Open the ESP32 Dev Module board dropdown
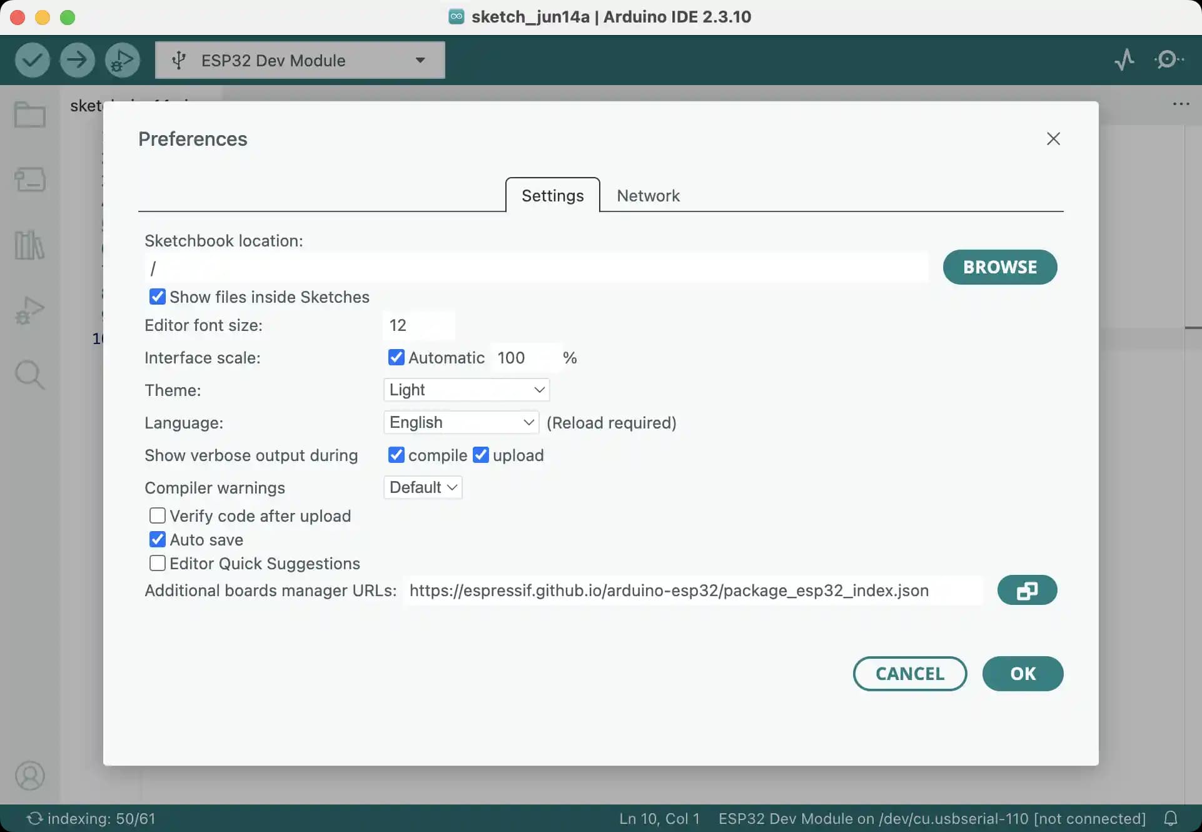The height and width of the screenshot is (832, 1202). pos(300,60)
